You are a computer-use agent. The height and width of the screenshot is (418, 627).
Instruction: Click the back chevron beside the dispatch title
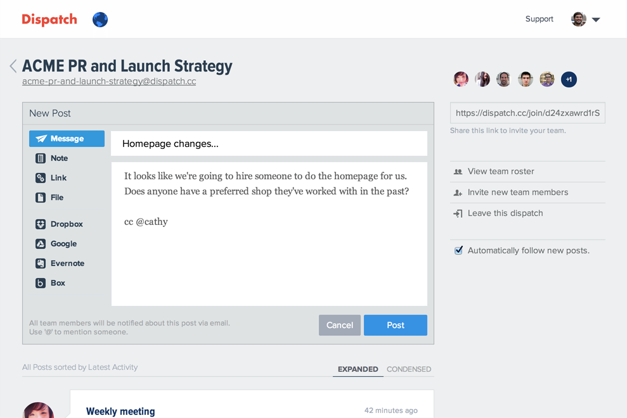coord(13,65)
